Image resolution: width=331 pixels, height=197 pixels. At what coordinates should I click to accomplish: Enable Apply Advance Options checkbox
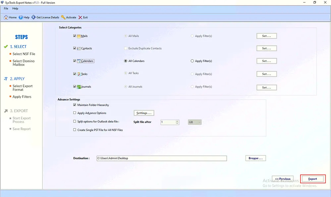tap(75, 113)
